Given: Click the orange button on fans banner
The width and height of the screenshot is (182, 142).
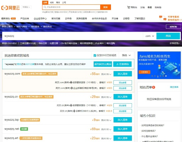Looking at the screenshot, I should coord(144,72).
